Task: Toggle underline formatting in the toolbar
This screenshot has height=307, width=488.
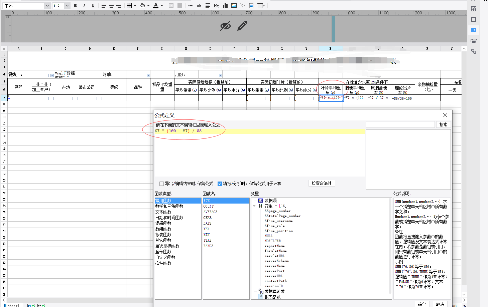Action: coord(93,6)
